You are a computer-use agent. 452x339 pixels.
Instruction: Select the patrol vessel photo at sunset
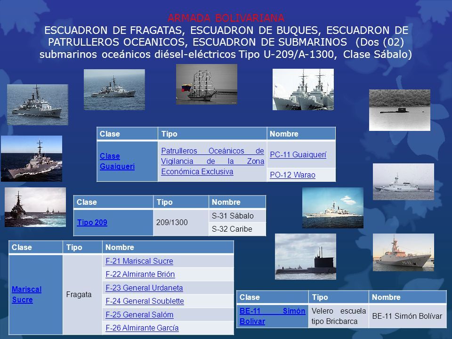click(x=404, y=252)
